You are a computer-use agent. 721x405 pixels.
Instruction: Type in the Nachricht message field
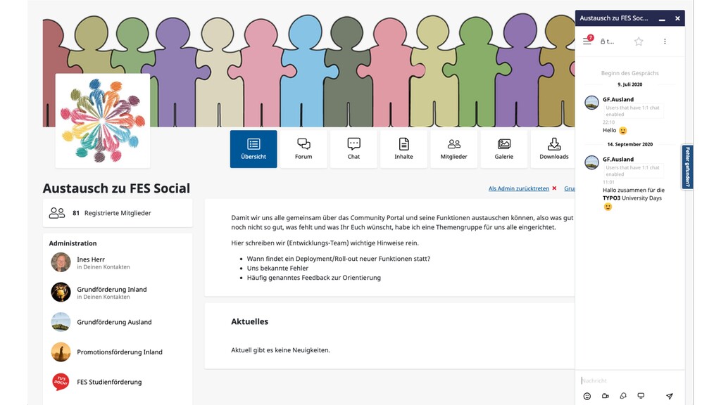click(627, 380)
